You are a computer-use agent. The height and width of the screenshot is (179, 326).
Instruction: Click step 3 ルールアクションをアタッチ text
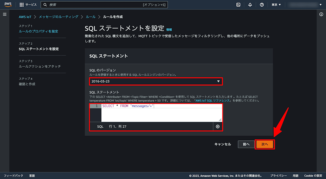(x=40, y=67)
